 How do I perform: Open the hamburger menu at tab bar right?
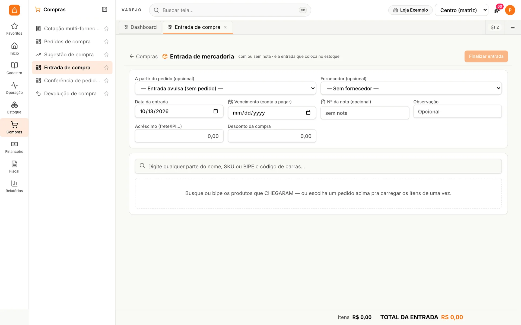tap(513, 27)
